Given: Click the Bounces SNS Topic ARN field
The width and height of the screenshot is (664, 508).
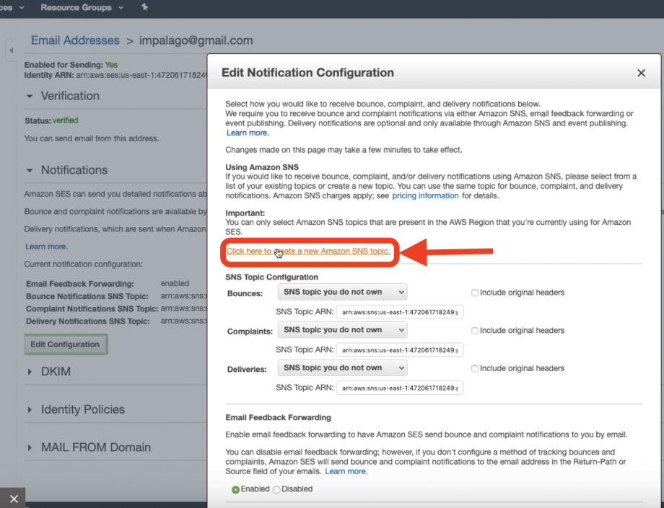Looking at the screenshot, I should pyautogui.click(x=399, y=311).
